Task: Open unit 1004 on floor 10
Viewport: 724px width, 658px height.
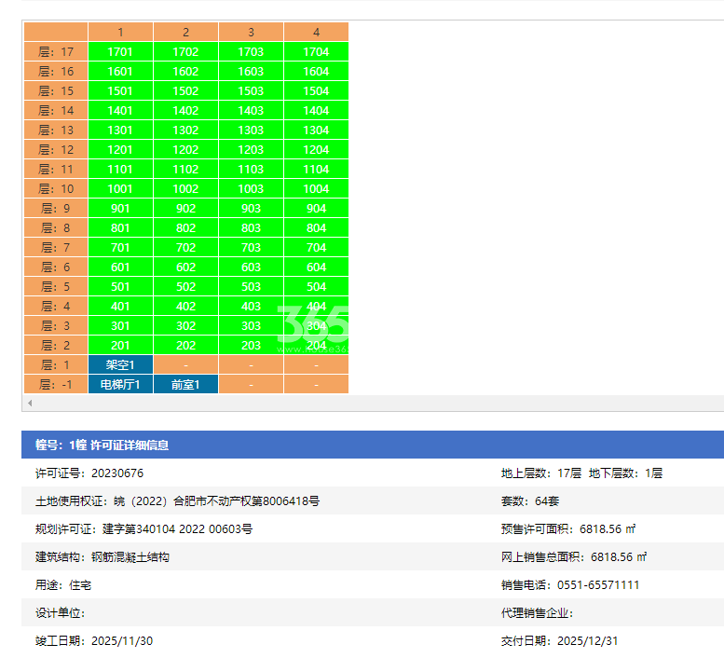Action: pos(316,189)
